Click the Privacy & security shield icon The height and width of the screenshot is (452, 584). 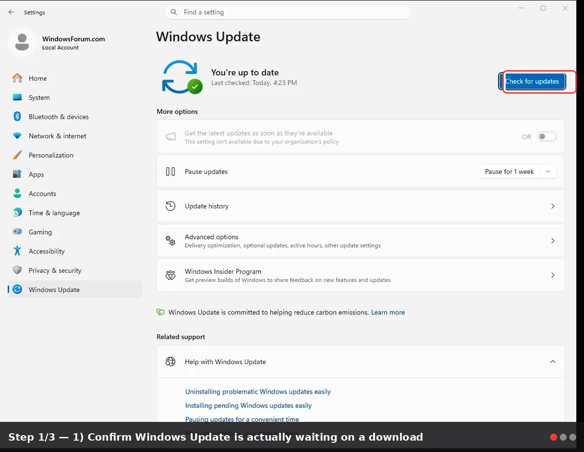pyautogui.click(x=17, y=270)
